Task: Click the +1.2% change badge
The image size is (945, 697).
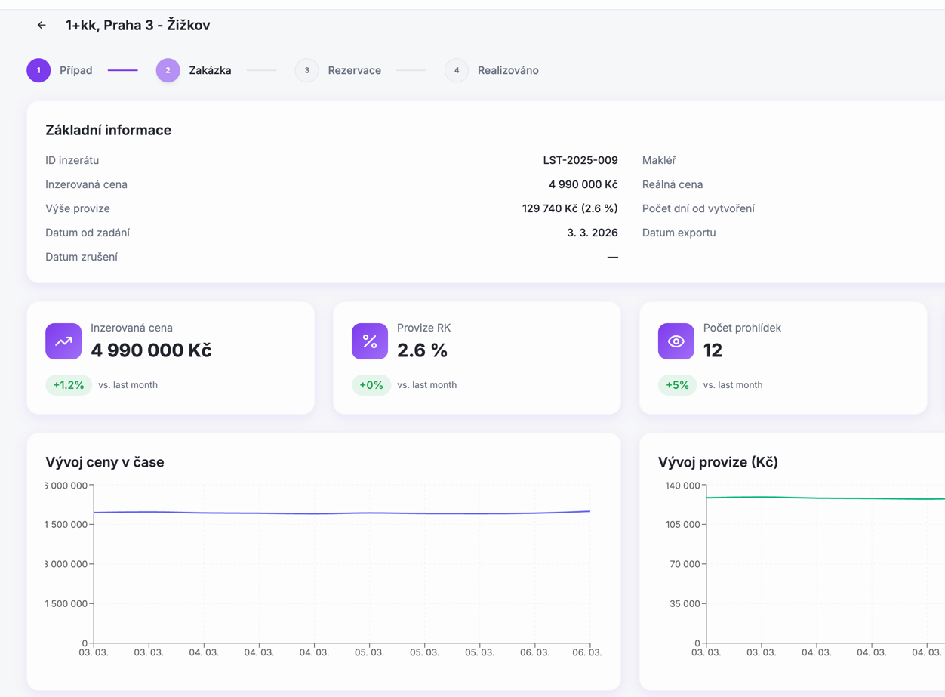Action: pyautogui.click(x=69, y=384)
